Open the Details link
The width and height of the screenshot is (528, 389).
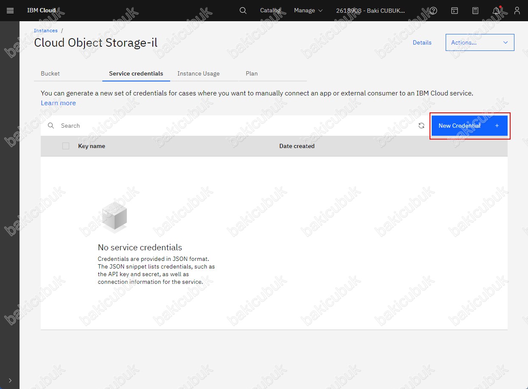point(422,42)
